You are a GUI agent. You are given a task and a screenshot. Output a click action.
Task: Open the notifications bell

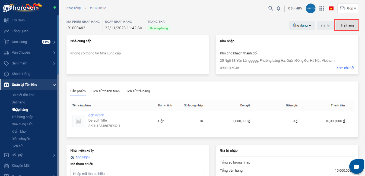[x=278, y=8]
